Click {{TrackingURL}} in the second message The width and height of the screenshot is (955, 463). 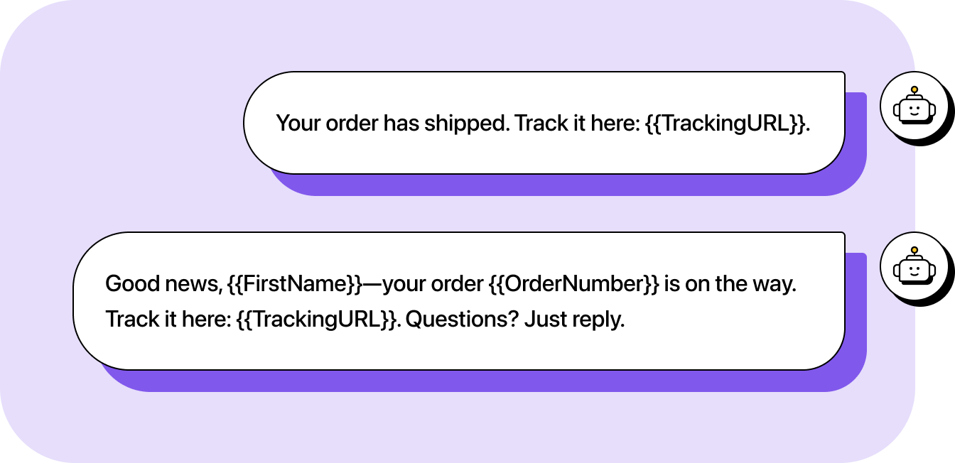coord(317,320)
